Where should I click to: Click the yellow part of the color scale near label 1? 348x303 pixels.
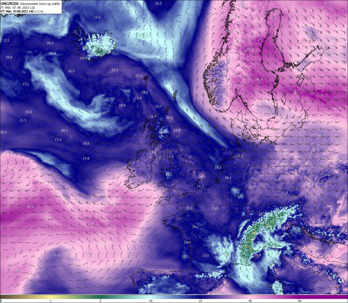click(51, 297)
